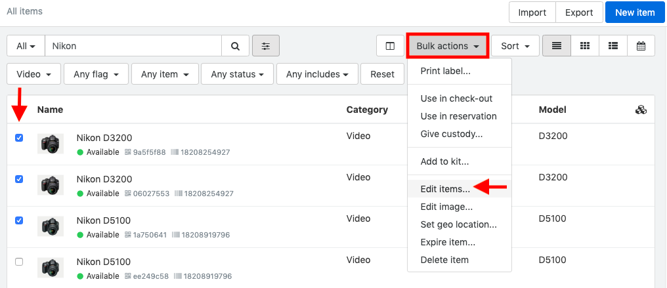Choose Give custody... menu entry
This screenshot has width=667, height=288.
pos(460,134)
